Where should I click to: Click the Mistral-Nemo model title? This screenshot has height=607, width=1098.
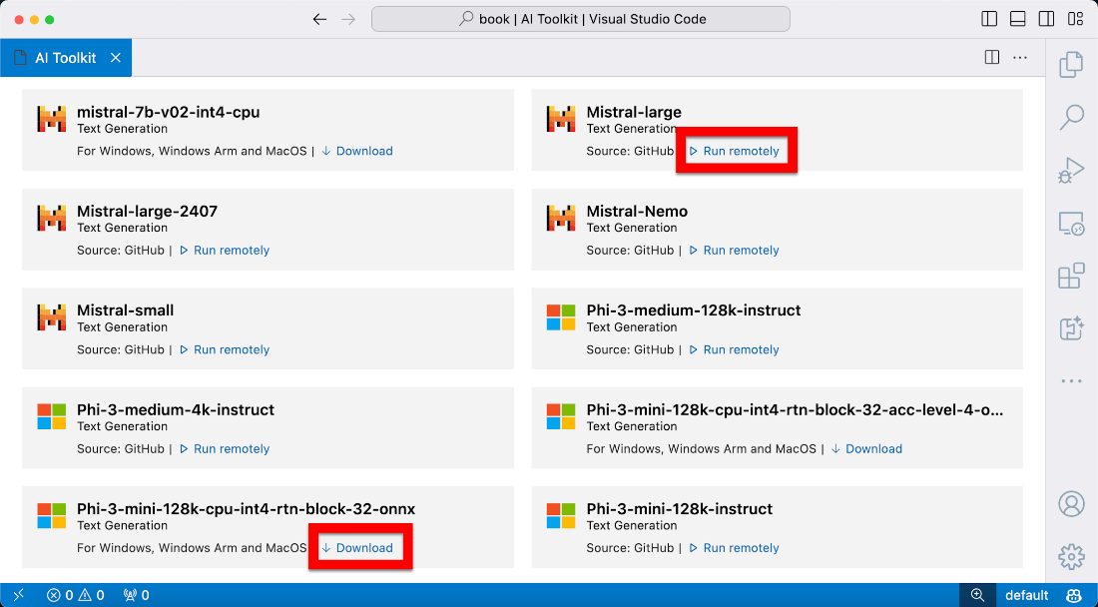pos(637,212)
